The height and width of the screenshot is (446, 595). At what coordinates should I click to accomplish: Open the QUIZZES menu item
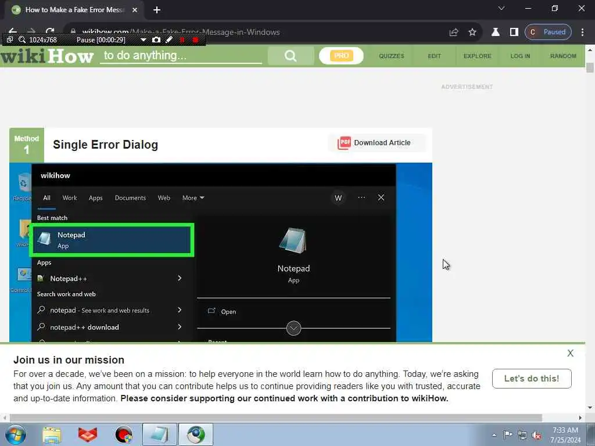pos(391,56)
